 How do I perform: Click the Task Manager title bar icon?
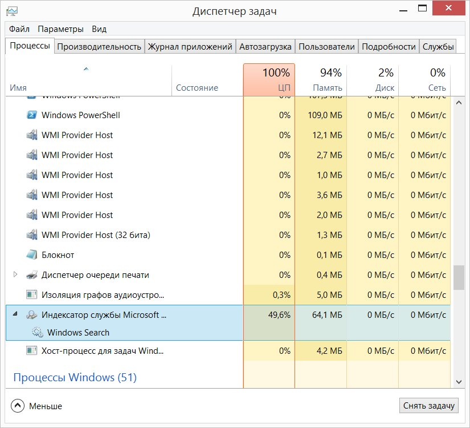pos(12,11)
